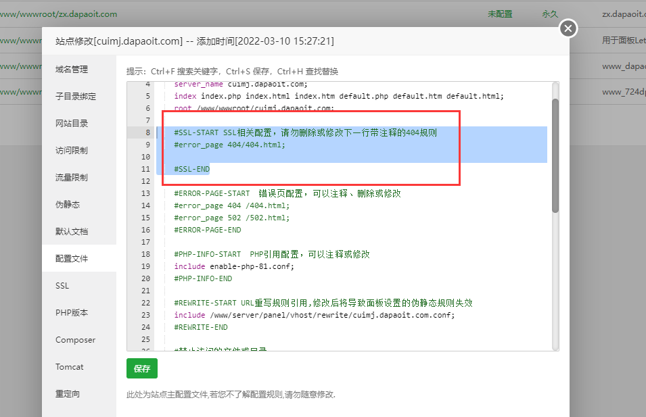Click the 永久 link in background table
646x417 pixels.
(x=550, y=14)
